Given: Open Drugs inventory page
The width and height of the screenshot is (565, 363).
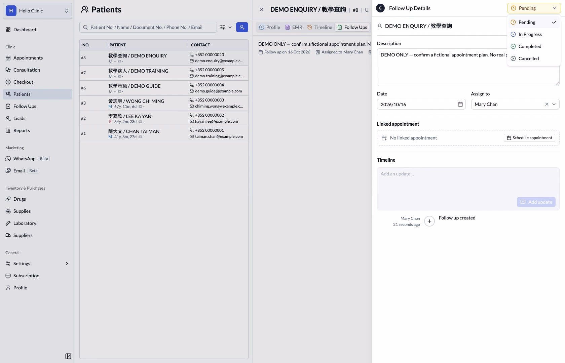Looking at the screenshot, I should 37,199.
